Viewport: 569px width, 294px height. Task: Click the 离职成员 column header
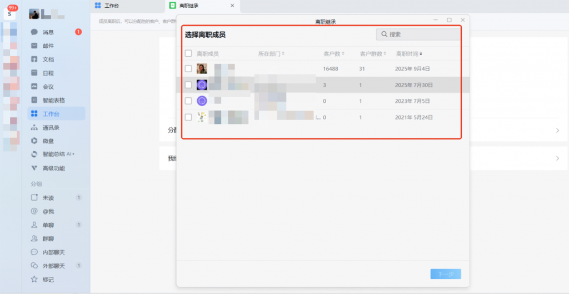pos(208,54)
